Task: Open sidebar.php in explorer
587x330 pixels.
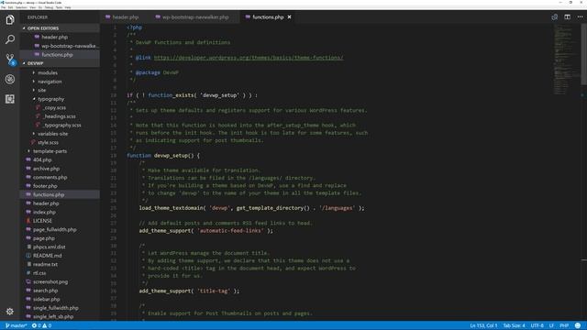Action: [x=47, y=299]
